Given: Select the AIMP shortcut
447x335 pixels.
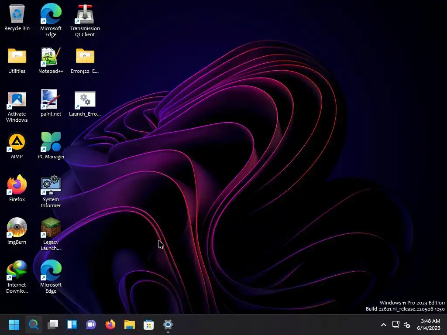Looking at the screenshot, I should pyautogui.click(x=17, y=146).
